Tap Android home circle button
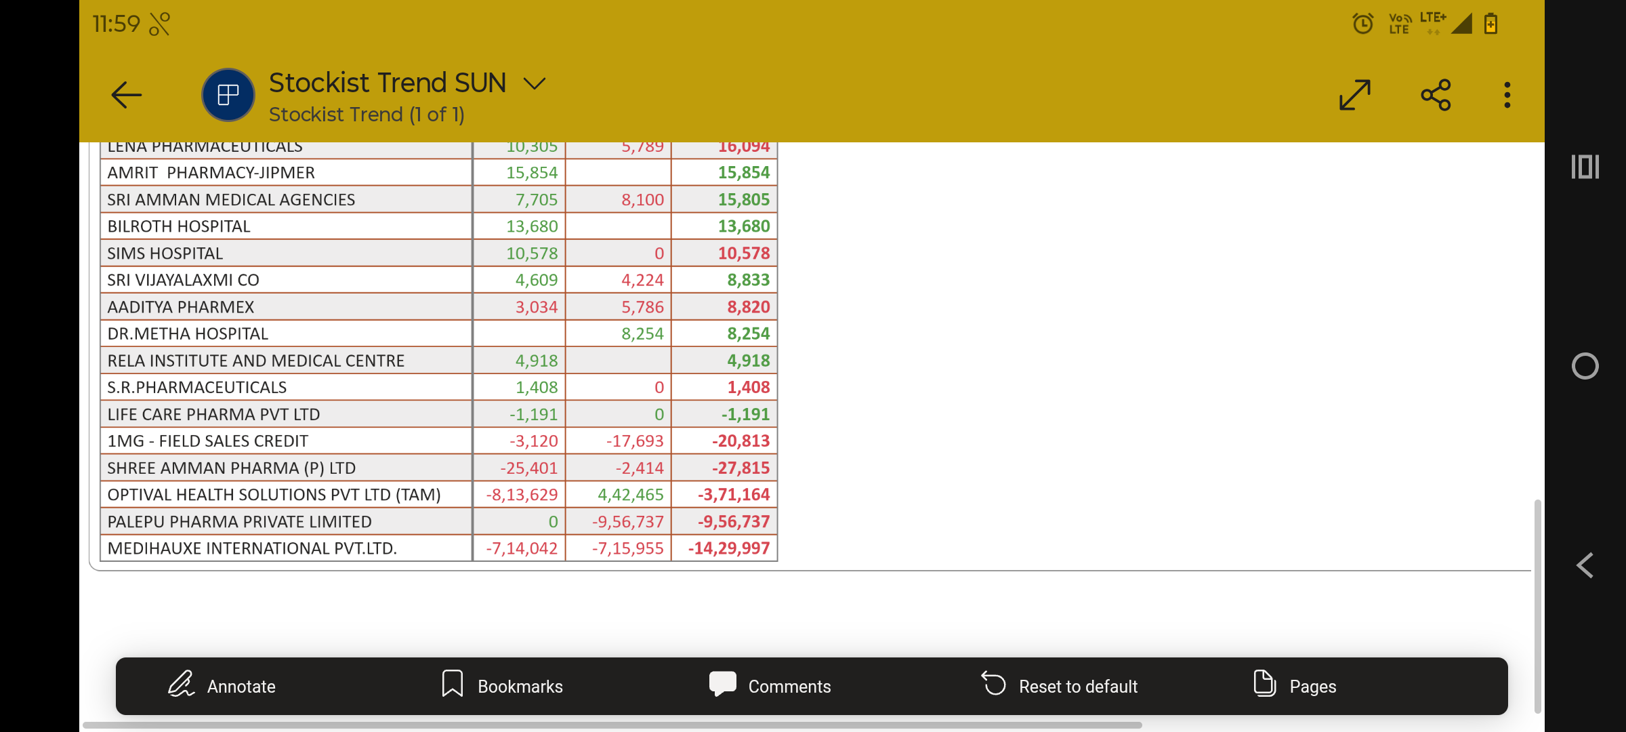 [x=1585, y=366]
